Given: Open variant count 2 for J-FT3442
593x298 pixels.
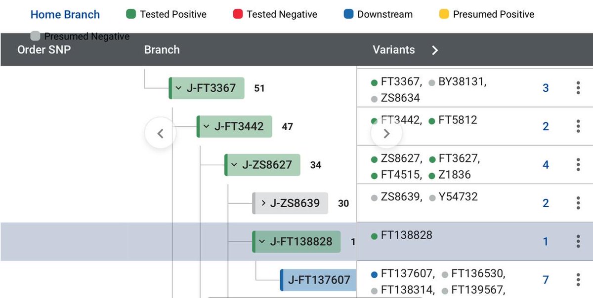Looking at the screenshot, I should click(x=546, y=126).
